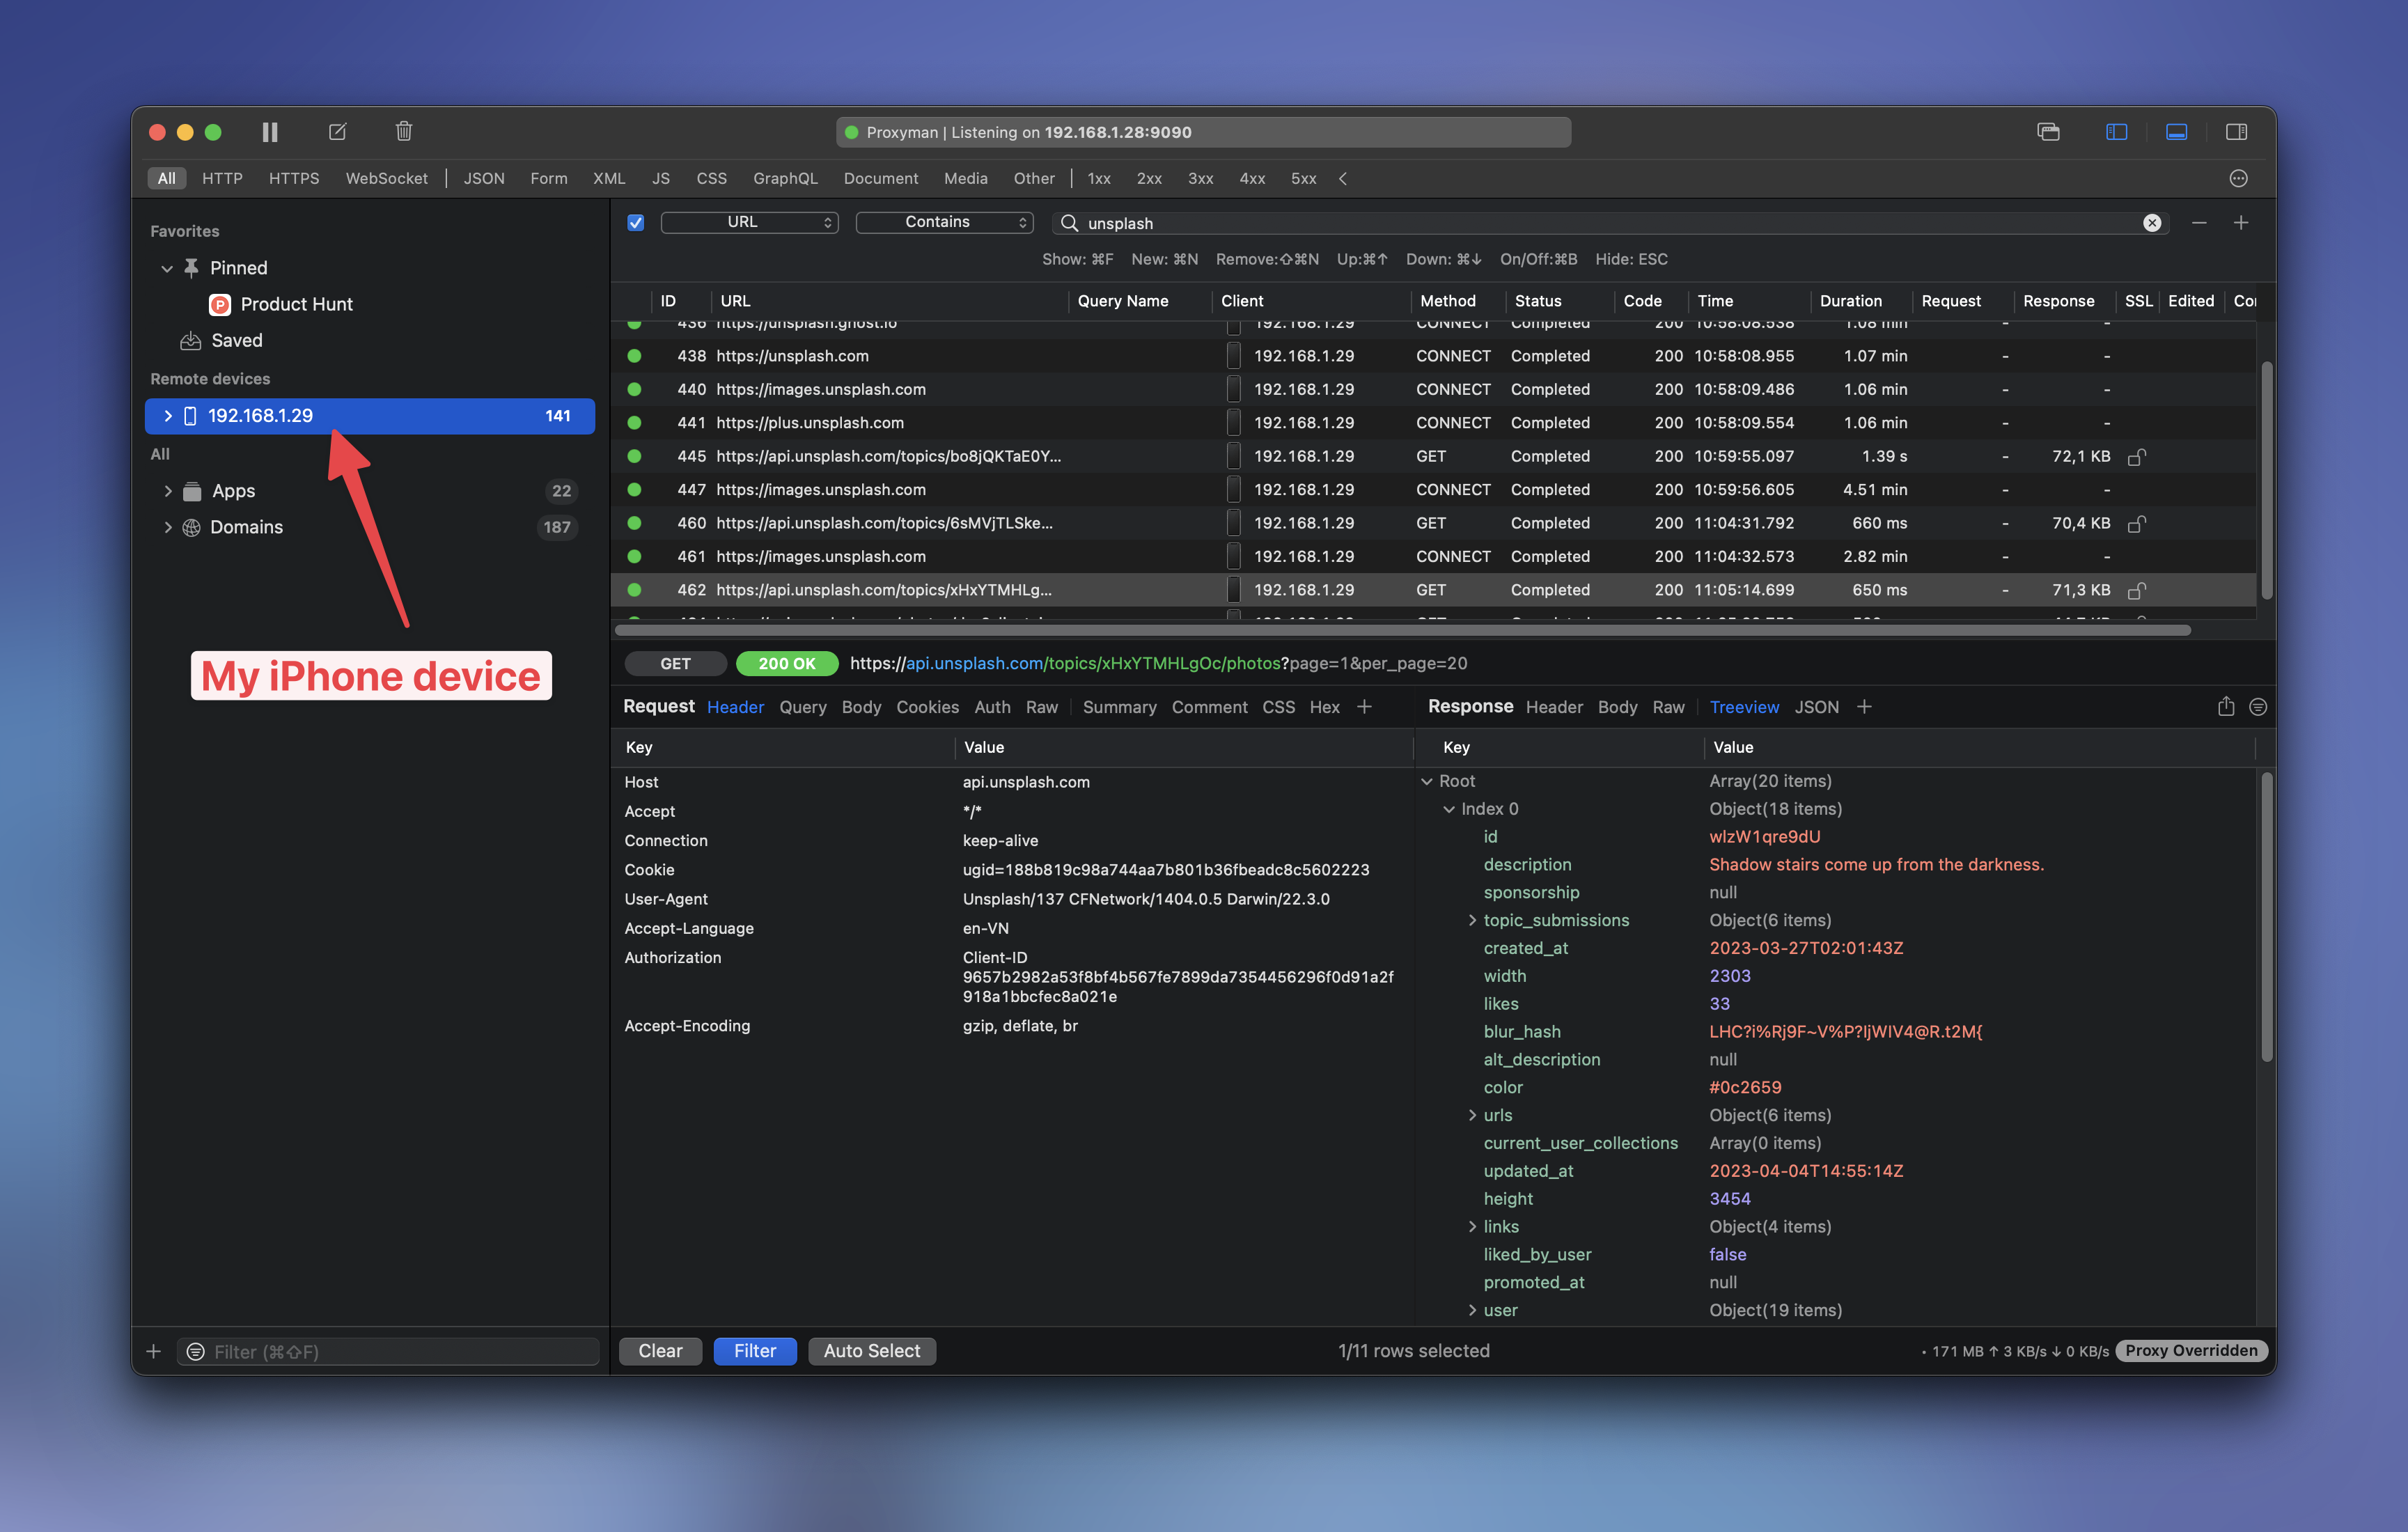
Task: Toggle the HTTPS protocol filter
Action: (294, 178)
